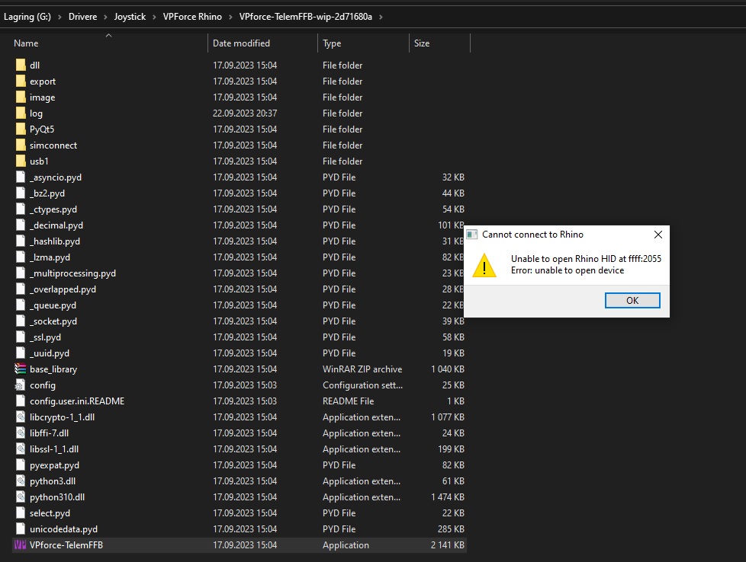Select the PyQt5 folder icon
The height and width of the screenshot is (562, 746).
click(x=21, y=129)
